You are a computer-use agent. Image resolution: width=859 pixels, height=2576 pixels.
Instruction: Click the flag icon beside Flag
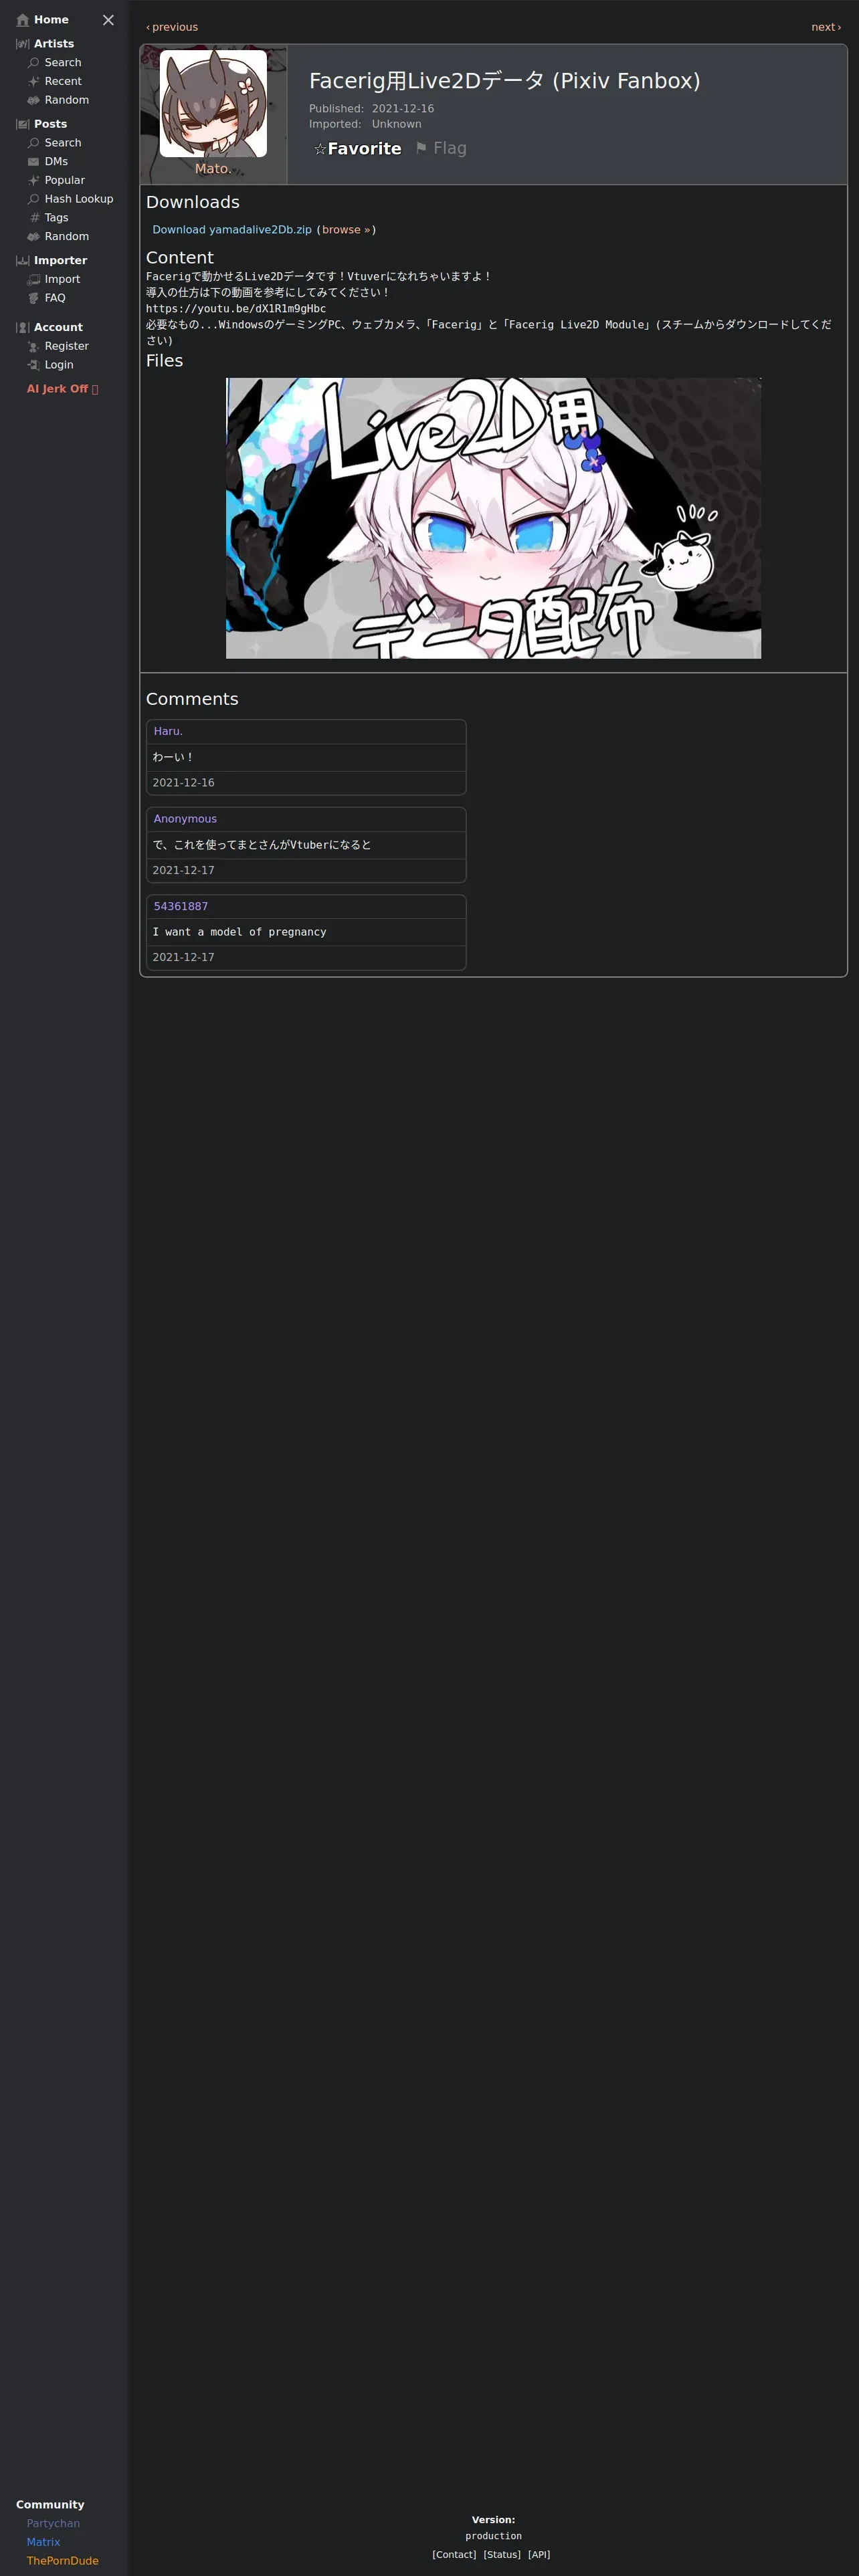pos(421,148)
